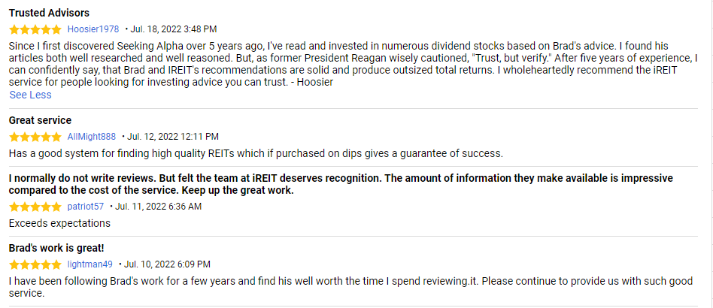Click the Jul. 11, 2022 6:36 AM timestamp

tap(158, 207)
